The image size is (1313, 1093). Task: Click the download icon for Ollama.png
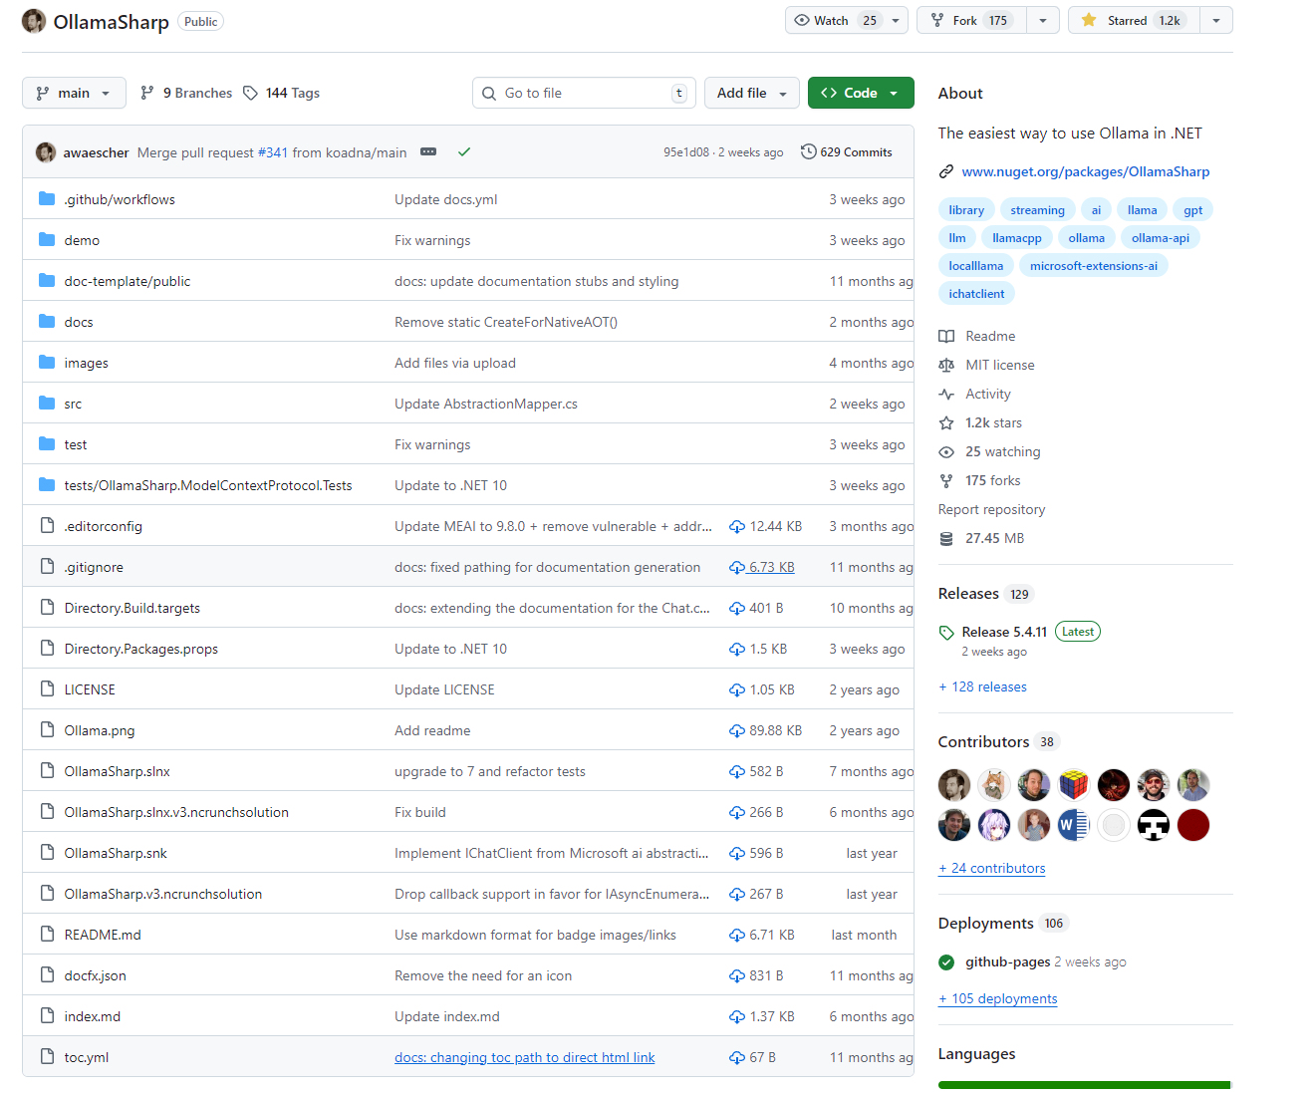point(737,730)
